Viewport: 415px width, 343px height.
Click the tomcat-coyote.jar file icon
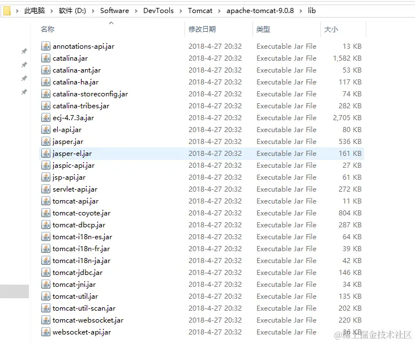click(46, 213)
